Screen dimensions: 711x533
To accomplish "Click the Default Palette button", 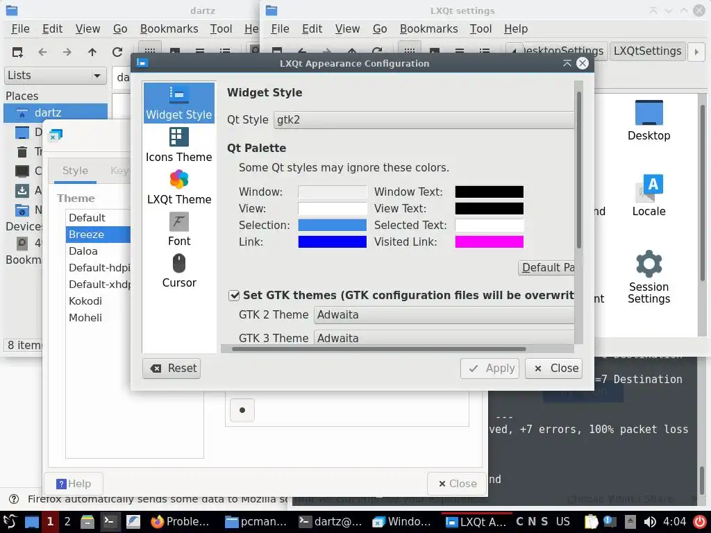I will tap(546, 268).
